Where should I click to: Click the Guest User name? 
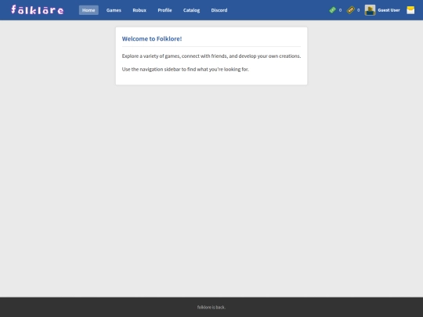389,10
